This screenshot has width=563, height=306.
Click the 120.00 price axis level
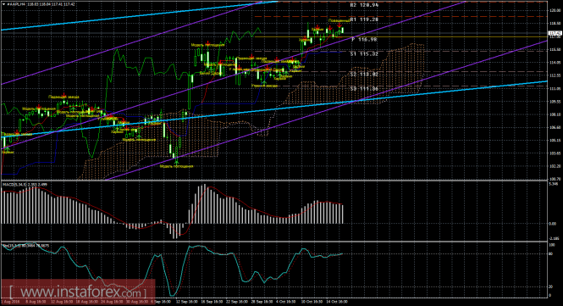pyautogui.click(x=555, y=10)
